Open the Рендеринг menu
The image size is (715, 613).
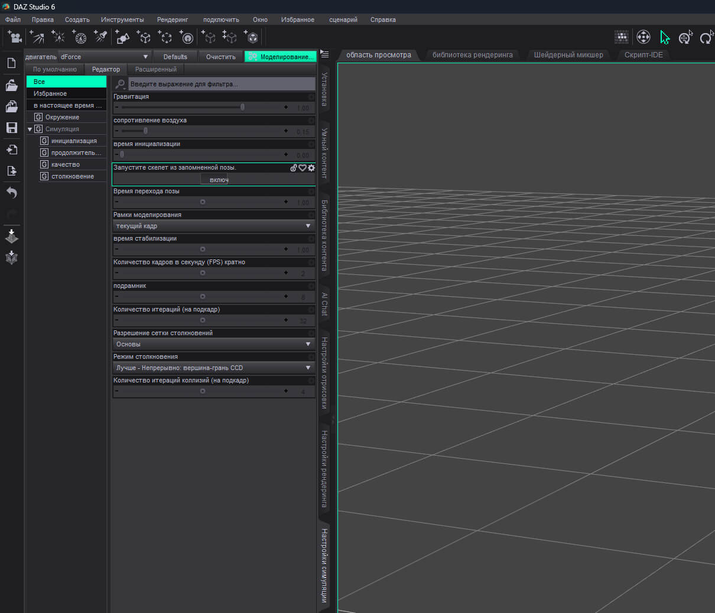click(173, 20)
